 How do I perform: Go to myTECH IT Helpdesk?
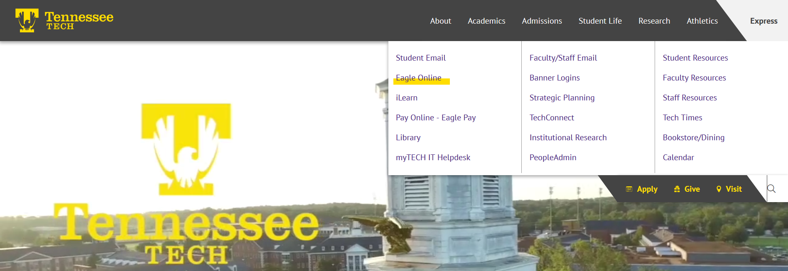click(433, 158)
